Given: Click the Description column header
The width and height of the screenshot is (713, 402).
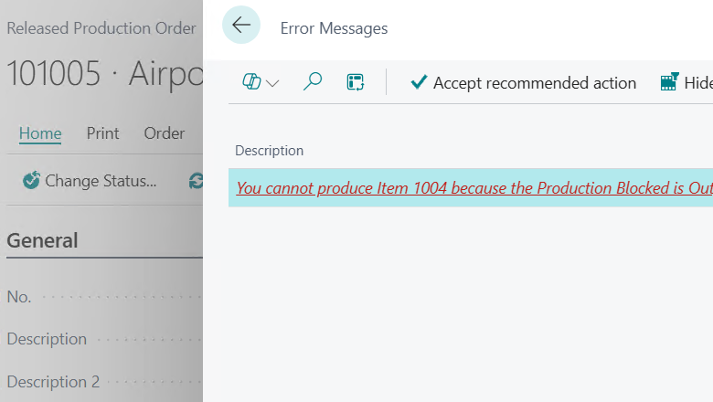Looking at the screenshot, I should tap(269, 151).
